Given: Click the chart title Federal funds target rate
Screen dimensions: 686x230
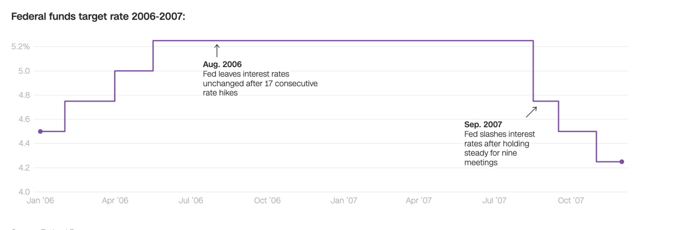Looking at the screenshot, I should [x=98, y=17].
